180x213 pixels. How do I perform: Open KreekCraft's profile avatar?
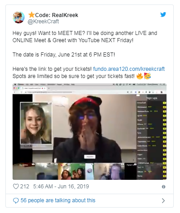(x=19, y=17)
